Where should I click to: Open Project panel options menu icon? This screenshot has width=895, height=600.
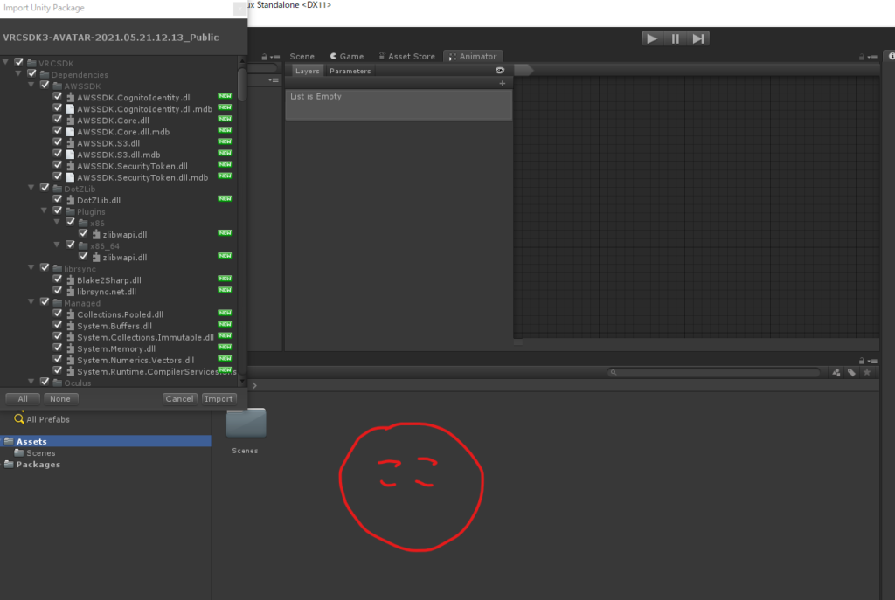click(873, 361)
